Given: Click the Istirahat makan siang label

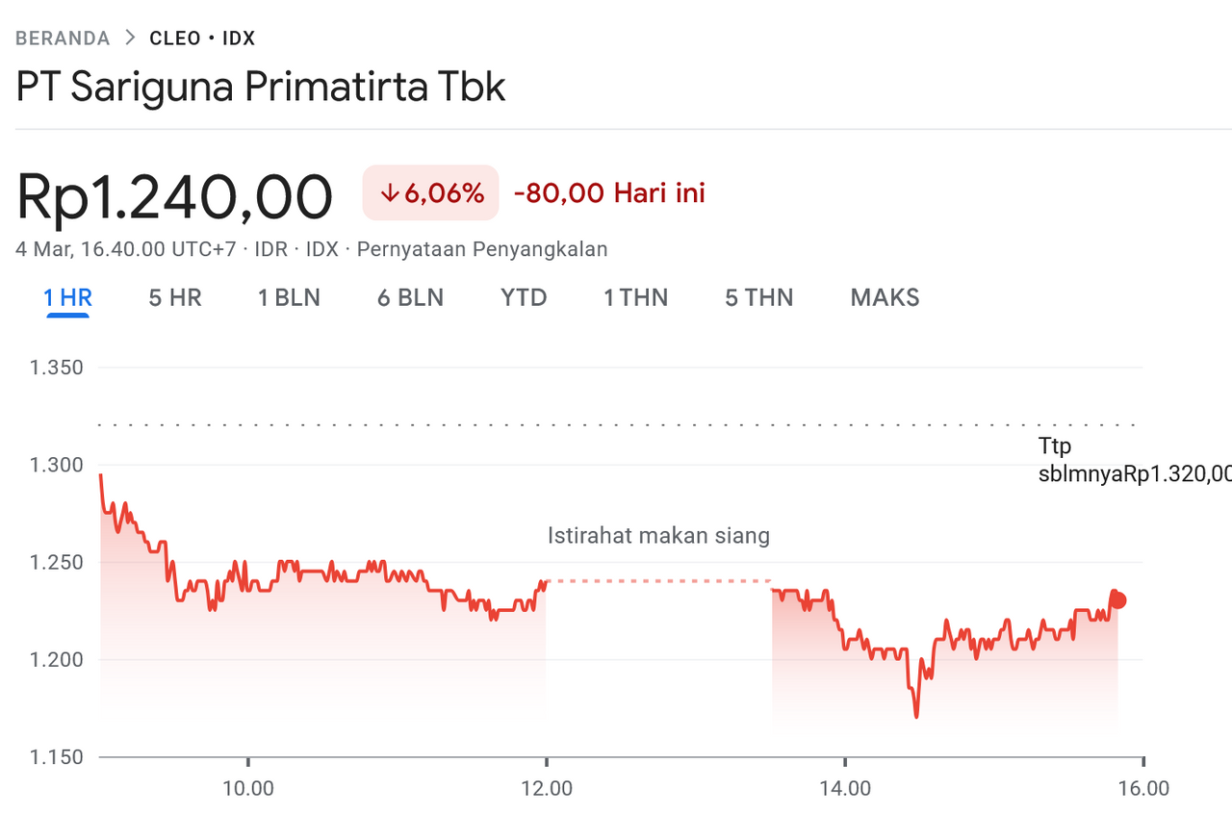Looking at the screenshot, I should click(x=658, y=535).
